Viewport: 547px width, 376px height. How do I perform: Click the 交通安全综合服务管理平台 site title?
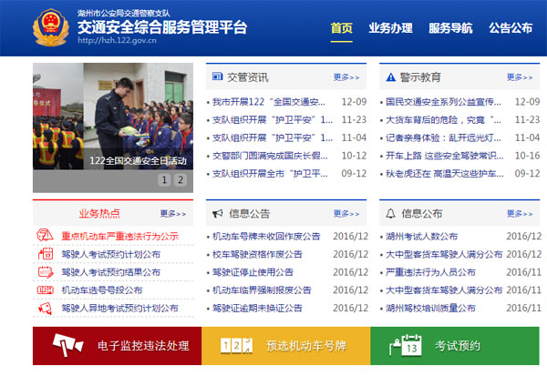[162, 26]
